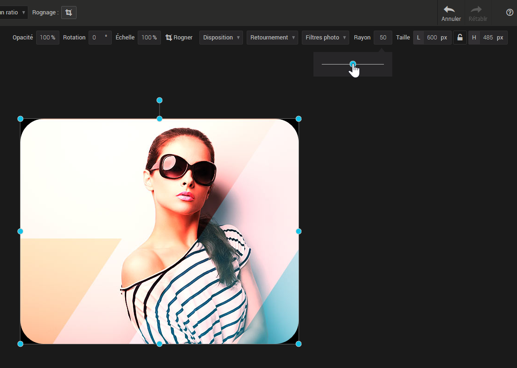Expand the ratio dropdown at top left
Image resolution: width=517 pixels, height=368 pixels.
[x=13, y=13]
